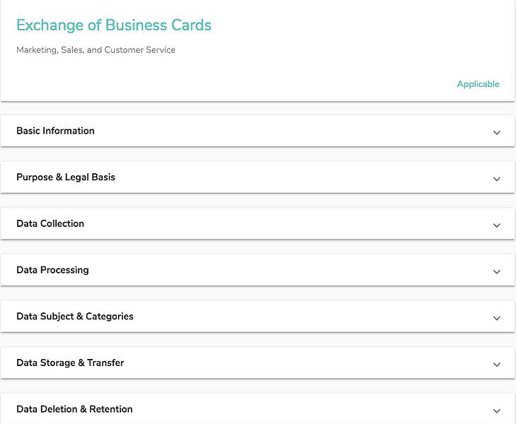The image size is (516, 424).
Task: Open the Data Collection section label
Action: [50, 223]
